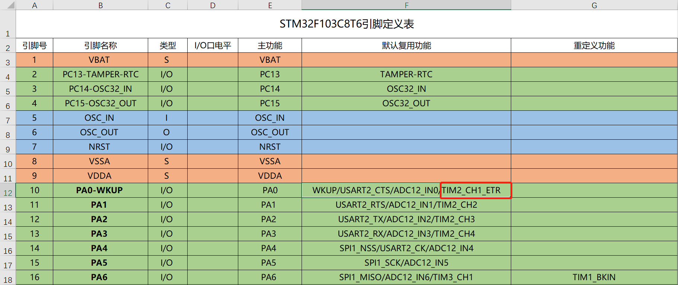Select the PC14 main function cell
This screenshot has width=678, height=285.
point(270,89)
